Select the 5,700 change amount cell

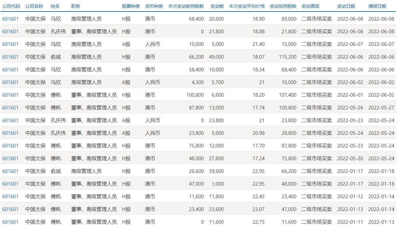tap(218, 82)
